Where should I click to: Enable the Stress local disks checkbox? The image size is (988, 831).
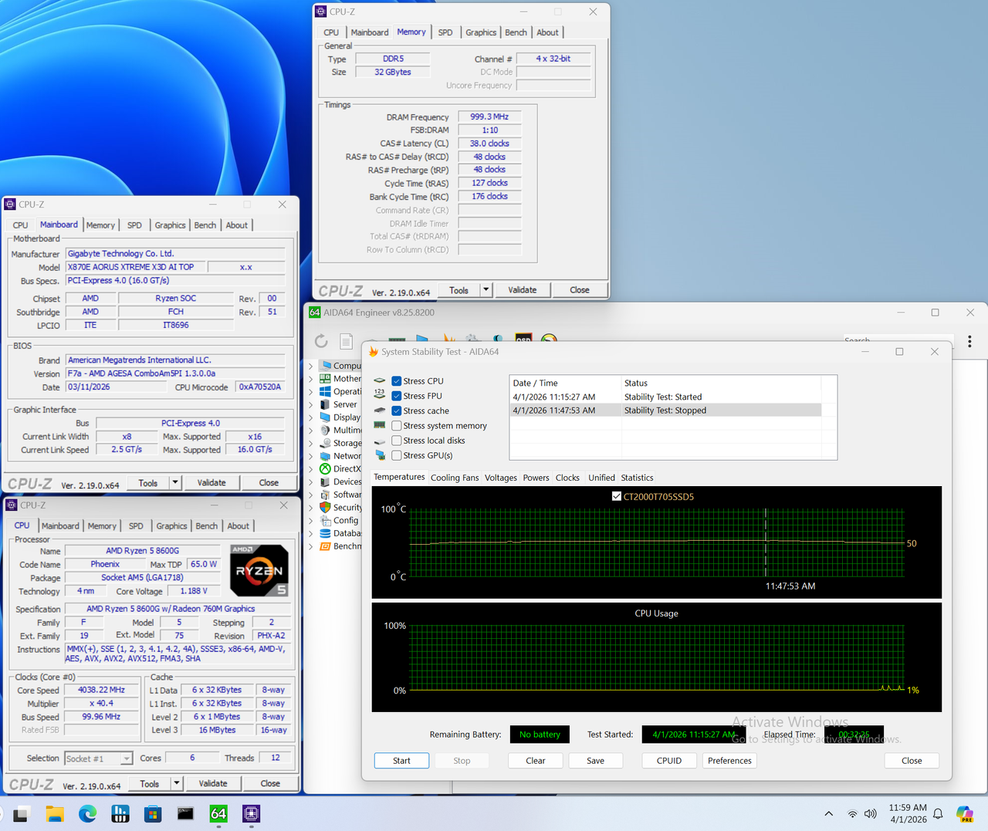tap(396, 441)
